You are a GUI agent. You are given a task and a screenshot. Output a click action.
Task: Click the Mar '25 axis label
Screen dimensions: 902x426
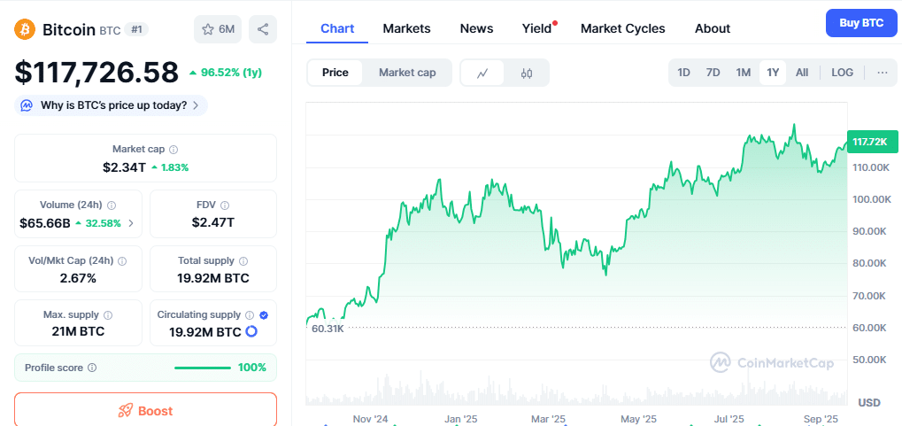pyautogui.click(x=550, y=419)
